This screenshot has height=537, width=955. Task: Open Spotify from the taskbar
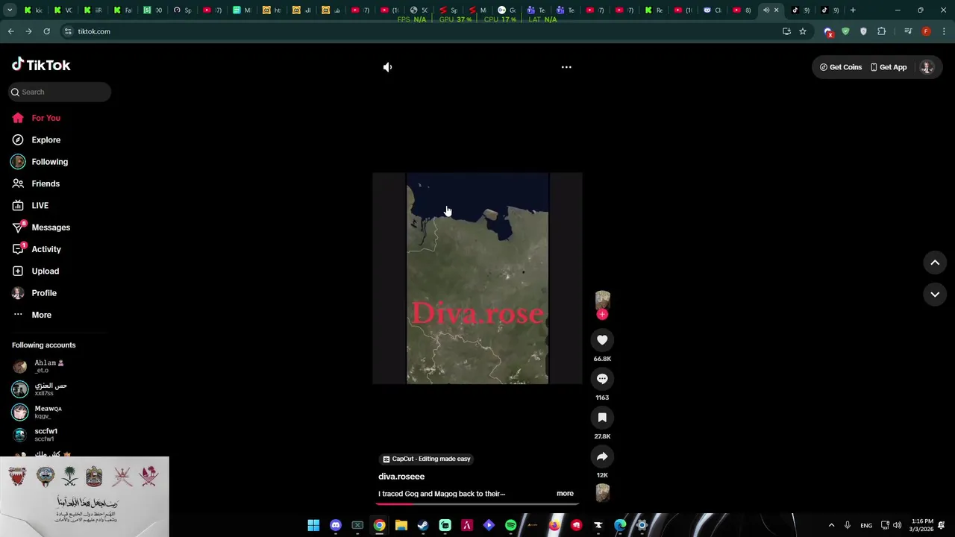pyautogui.click(x=510, y=525)
